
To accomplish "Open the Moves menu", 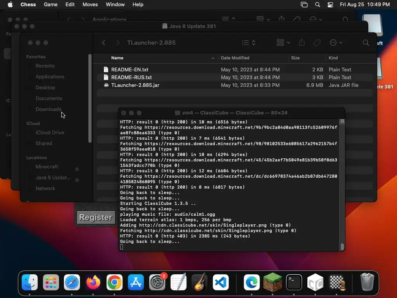I will (90, 5).
